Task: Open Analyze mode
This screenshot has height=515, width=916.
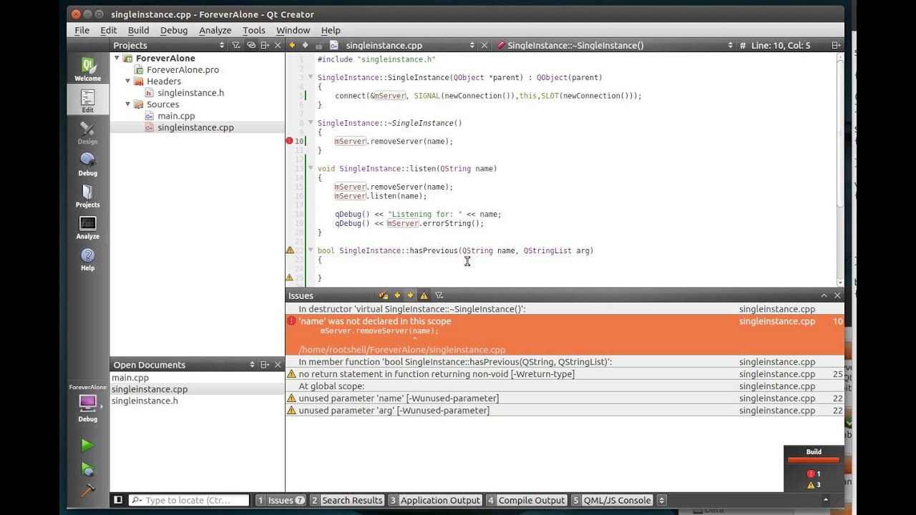Action: [x=87, y=227]
